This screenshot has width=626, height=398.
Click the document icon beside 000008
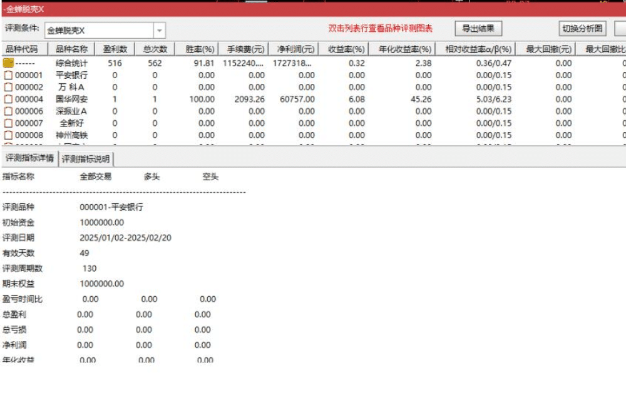[8, 135]
